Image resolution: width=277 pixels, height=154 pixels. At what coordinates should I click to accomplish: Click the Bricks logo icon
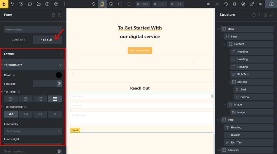(x=4, y=4)
